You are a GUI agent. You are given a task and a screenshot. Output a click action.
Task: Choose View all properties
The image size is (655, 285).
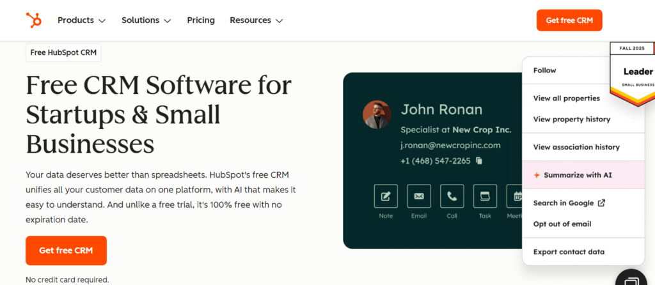[567, 98]
